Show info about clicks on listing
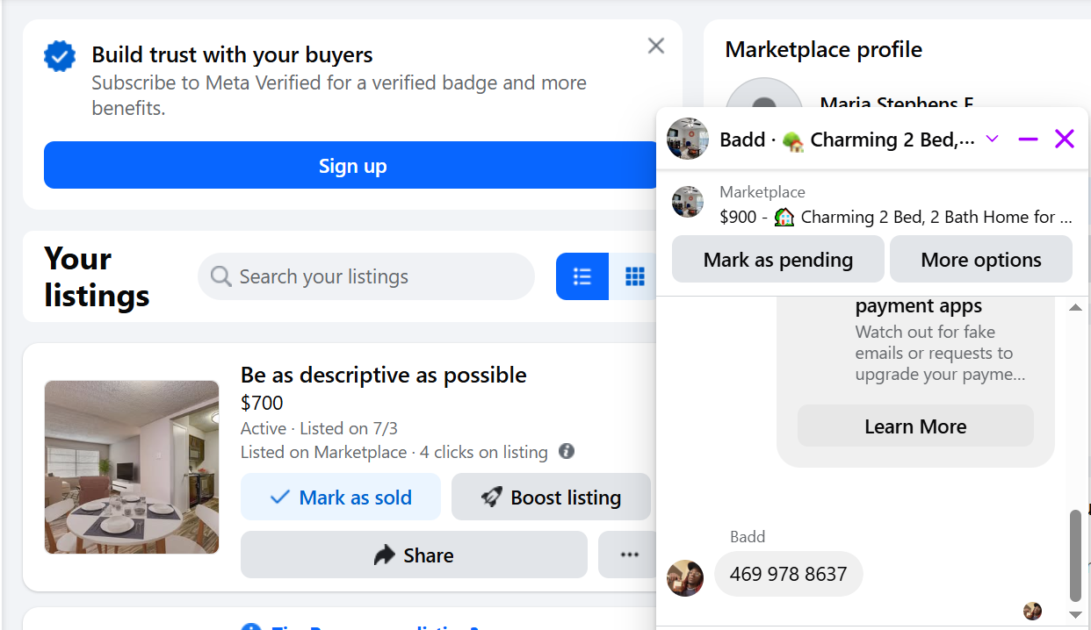Viewport: 1091px width, 630px height. [567, 451]
